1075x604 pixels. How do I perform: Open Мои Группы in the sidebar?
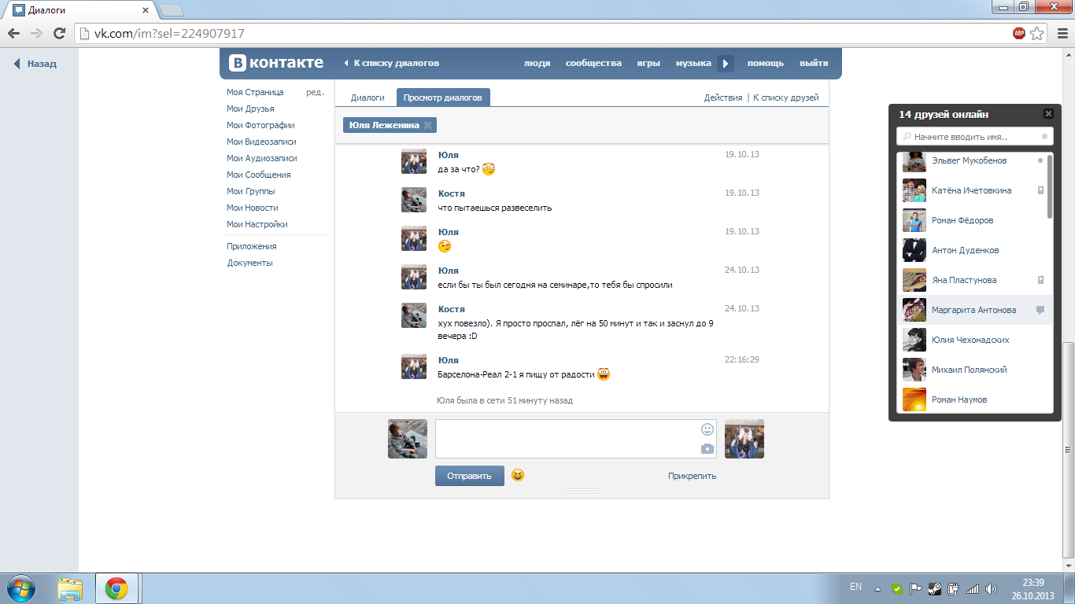click(x=249, y=191)
